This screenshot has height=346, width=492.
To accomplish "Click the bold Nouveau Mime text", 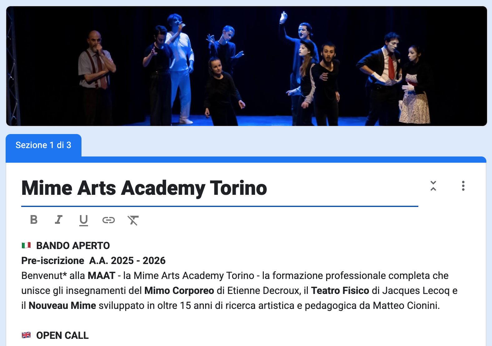I will pyautogui.click(x=62, y=305).
